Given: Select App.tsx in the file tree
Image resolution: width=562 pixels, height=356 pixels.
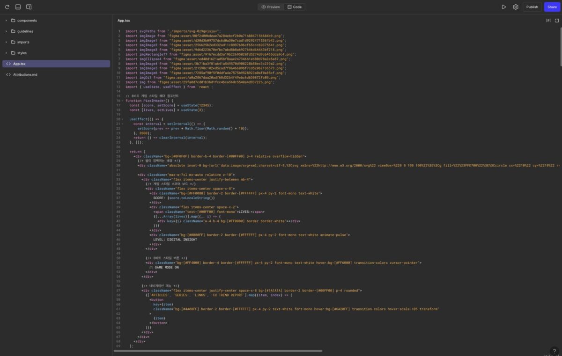Looking at the screenshot, I should tap(19, 64).
